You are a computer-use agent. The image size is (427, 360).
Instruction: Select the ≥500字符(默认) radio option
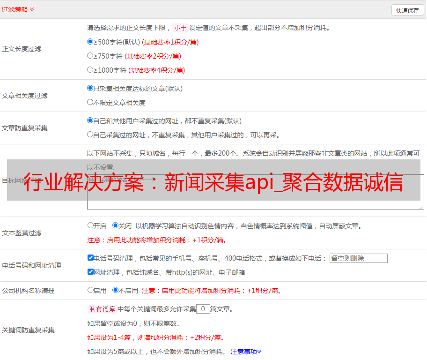tap(90, 42)
